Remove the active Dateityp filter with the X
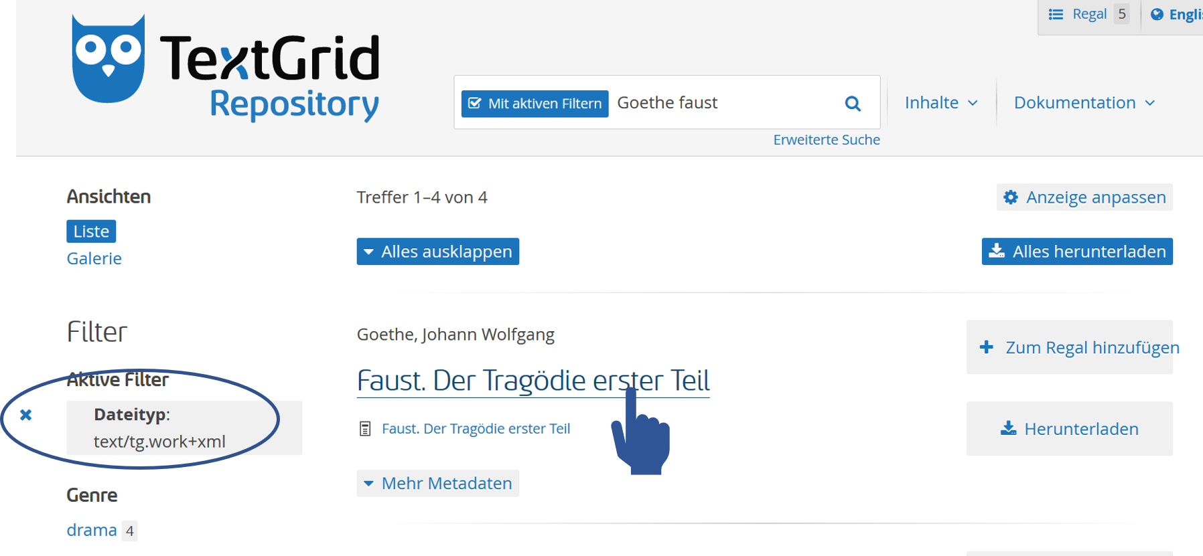The image size is (1203, 556). 26,415
